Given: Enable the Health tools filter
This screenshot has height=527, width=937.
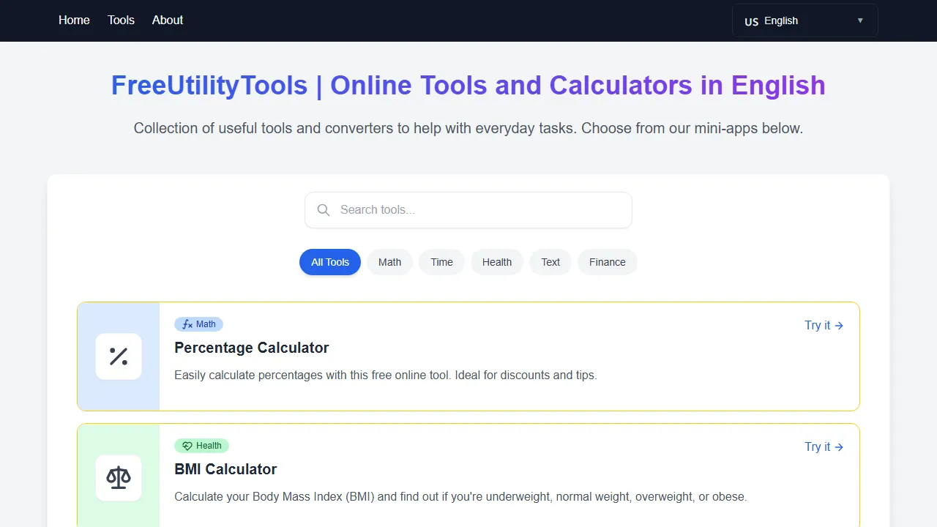Looking at the screenshot, I should pyautogui.click(x=496, y=261).
